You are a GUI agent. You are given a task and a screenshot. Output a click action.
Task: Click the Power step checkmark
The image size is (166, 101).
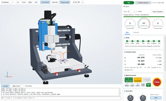[127, 41]
